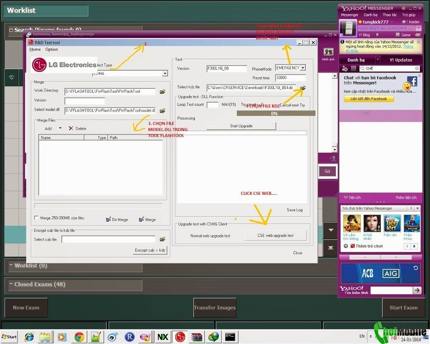
Task: Open the Messenger menu in Yahoo Messenger
Action: coord(350,15)
